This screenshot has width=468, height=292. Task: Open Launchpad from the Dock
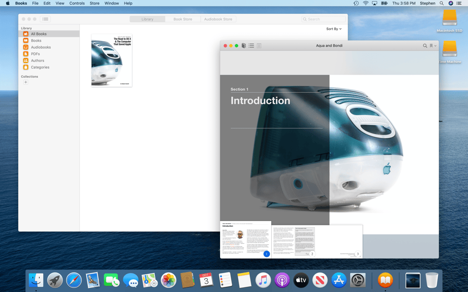55,280
